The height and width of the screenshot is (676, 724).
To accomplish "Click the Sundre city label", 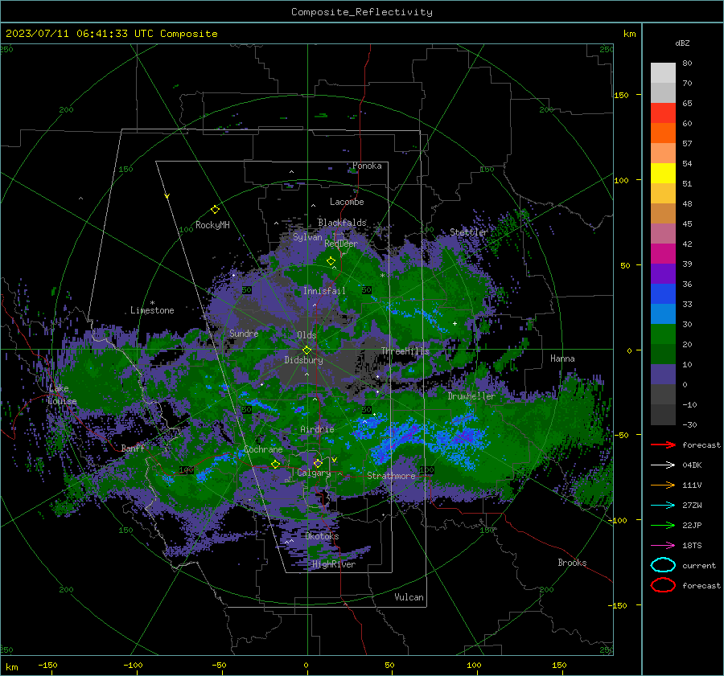I will [244, 333].
